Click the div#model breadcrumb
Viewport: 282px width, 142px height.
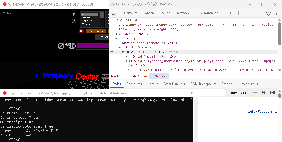pos(159,76)
